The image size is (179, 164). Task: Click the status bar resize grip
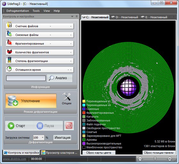click(175, 160)
